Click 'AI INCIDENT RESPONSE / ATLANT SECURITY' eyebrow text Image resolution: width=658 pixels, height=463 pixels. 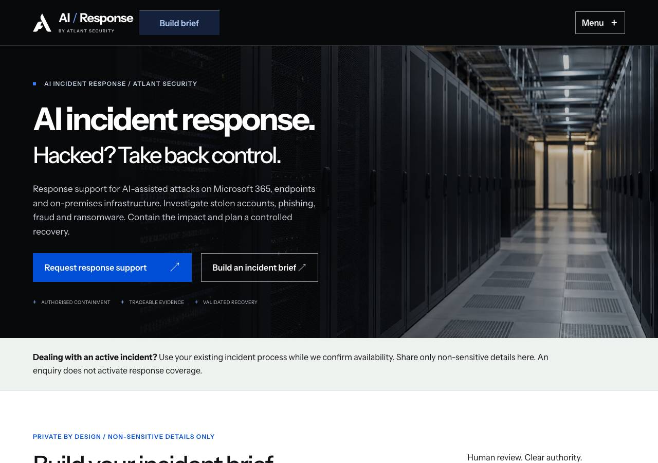[121, 84]
